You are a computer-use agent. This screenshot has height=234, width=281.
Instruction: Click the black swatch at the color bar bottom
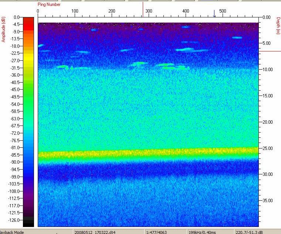(28, 223)
